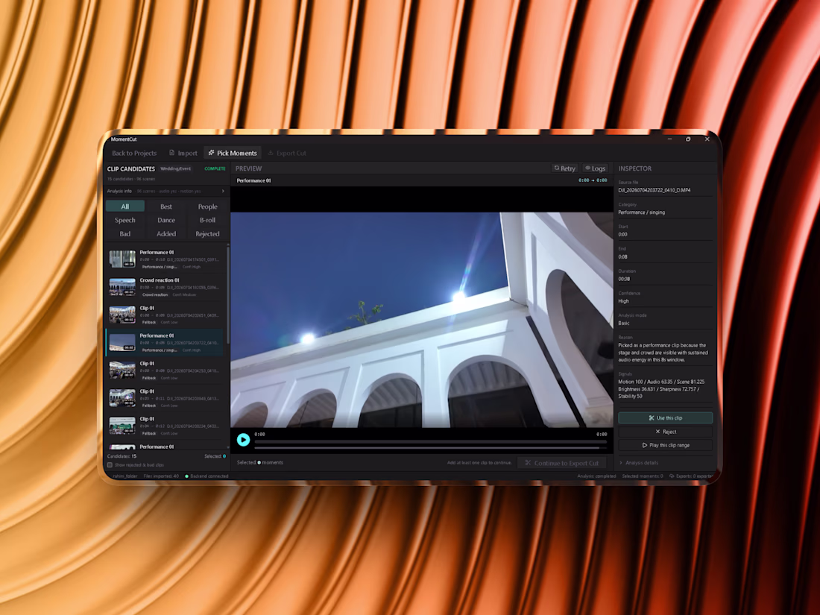Filter candidates by People
The image size is (820, 615).
tap(208, 206)
